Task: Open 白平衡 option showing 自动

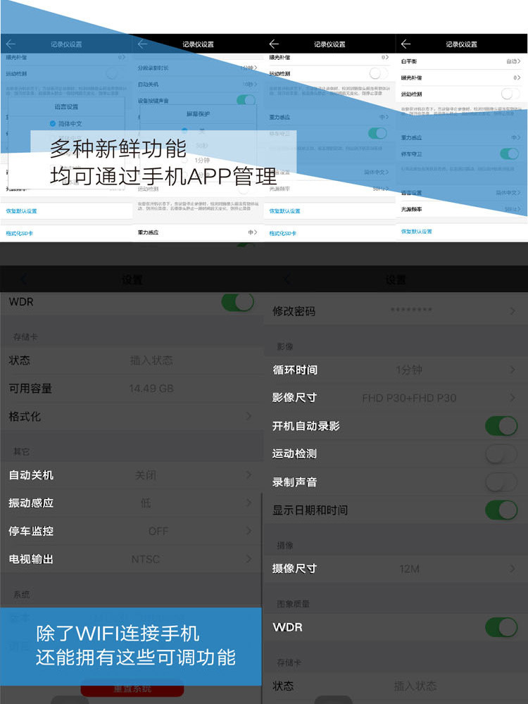Action: tap(462, 61)
